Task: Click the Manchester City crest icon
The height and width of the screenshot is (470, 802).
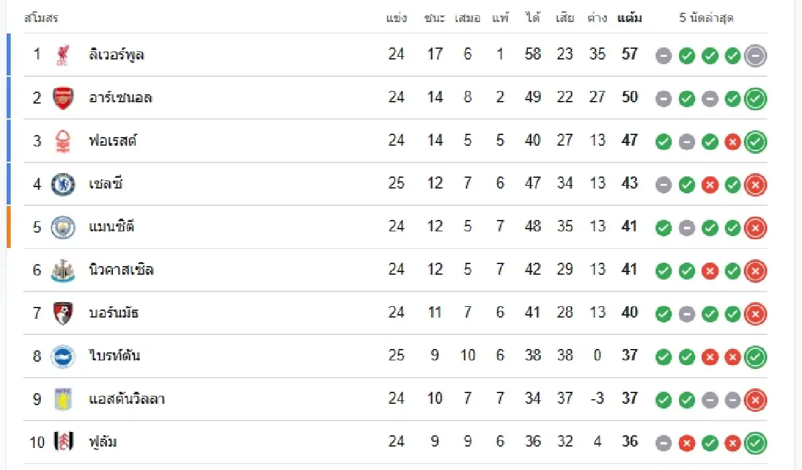Action: [x=62, y=227]
